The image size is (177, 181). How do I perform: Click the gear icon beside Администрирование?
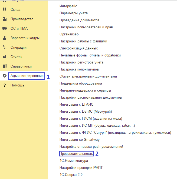(4, 76)
